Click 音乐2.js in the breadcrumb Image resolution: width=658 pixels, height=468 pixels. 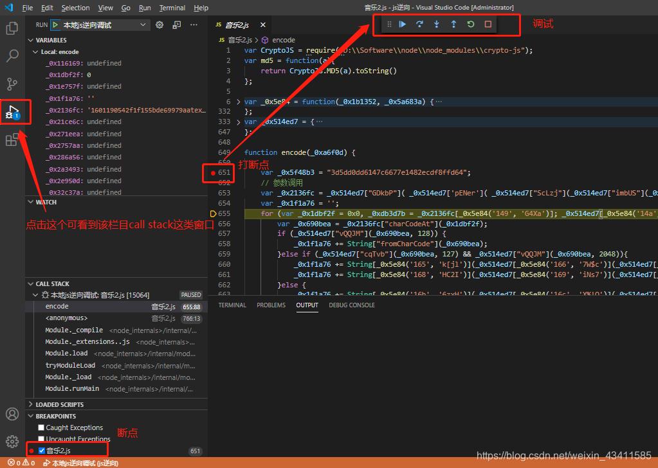[x=240, y=40]
